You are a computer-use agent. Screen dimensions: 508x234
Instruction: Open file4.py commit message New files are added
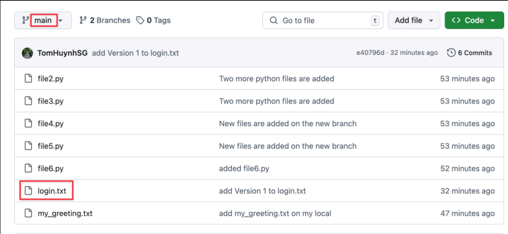pos(288,123)
